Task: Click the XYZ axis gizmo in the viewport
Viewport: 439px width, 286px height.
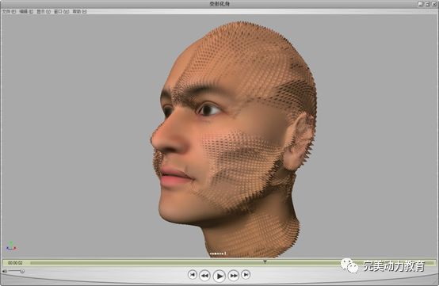Action: (11, 246)
